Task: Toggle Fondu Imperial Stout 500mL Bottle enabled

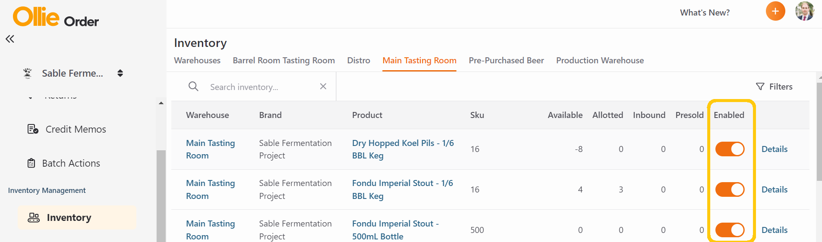Action: pyautogui.click(x=730, y=230)
